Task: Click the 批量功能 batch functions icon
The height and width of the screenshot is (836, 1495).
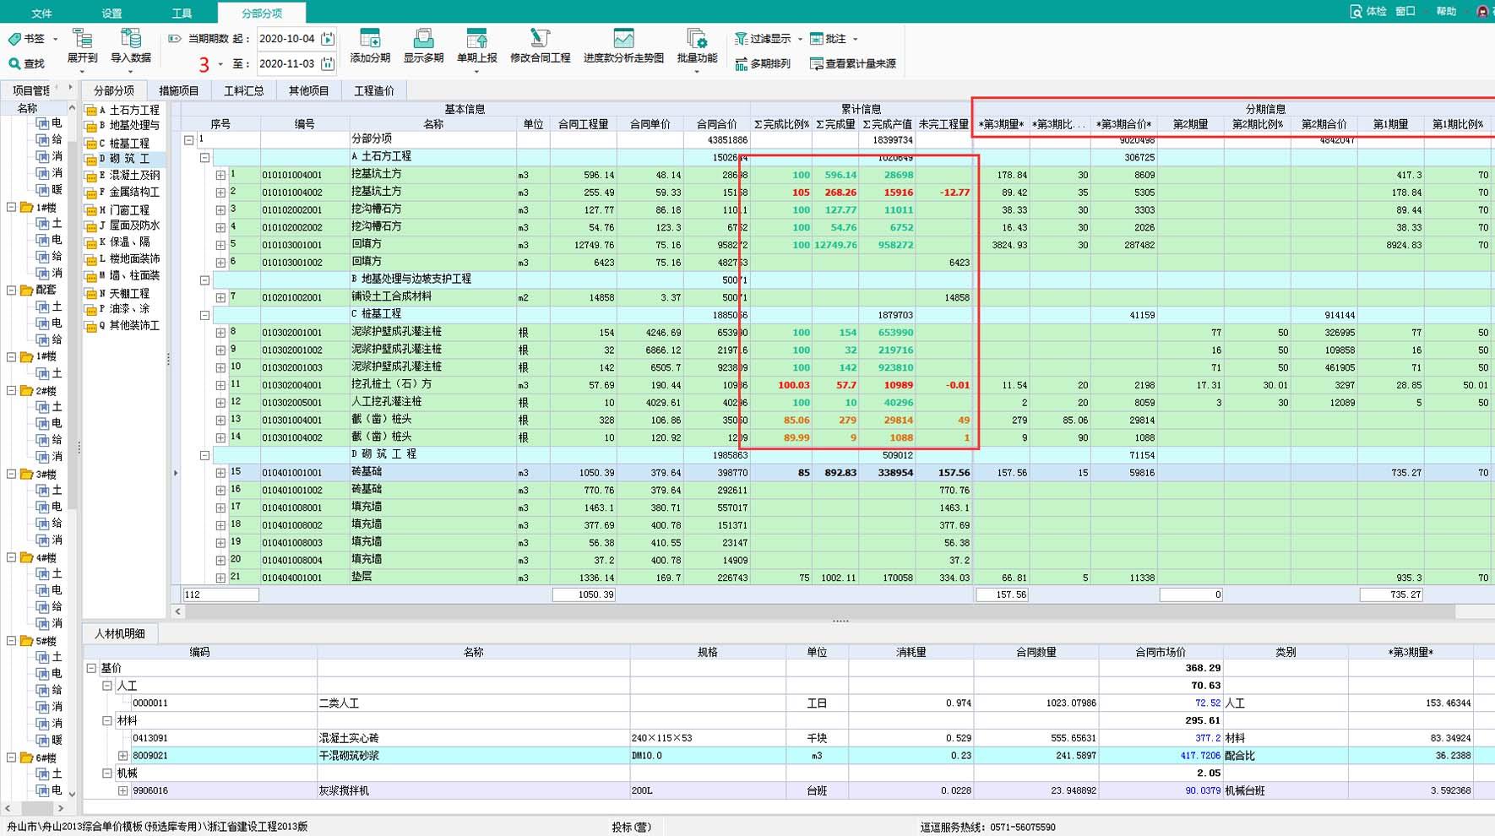Action: click(x=697, y=38)
